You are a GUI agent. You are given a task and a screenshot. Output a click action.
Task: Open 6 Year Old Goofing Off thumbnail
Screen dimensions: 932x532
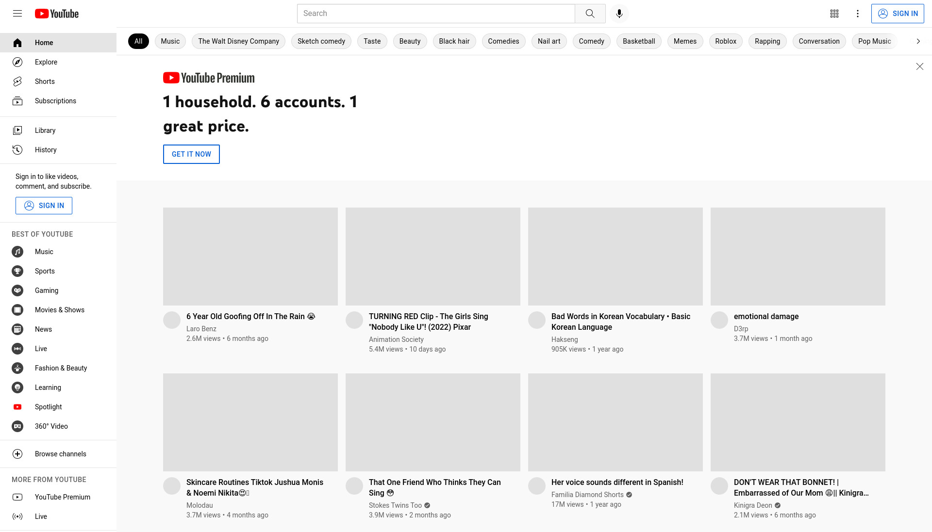[250, 257]
